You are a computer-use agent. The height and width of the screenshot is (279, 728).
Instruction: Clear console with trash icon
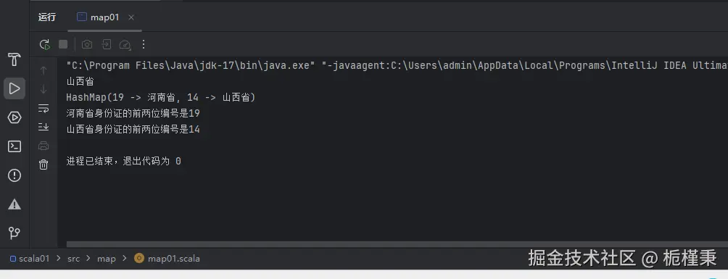click(x=44, y=165)
